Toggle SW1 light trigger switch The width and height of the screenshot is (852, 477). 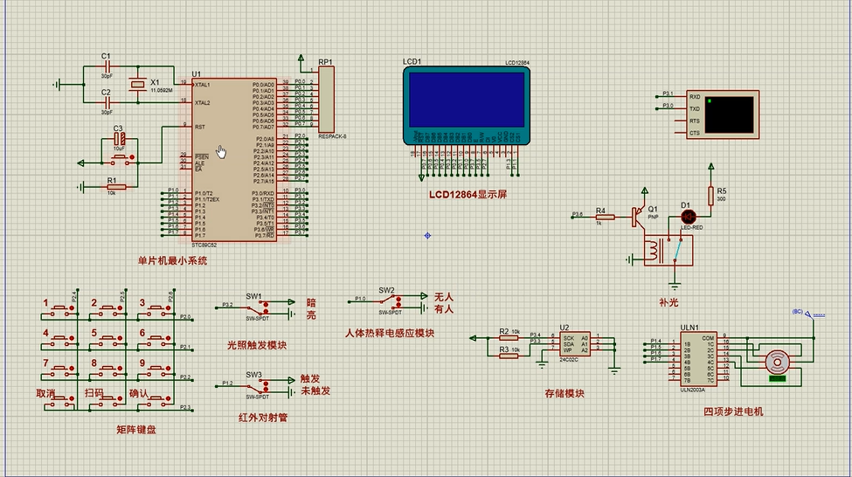260,308
